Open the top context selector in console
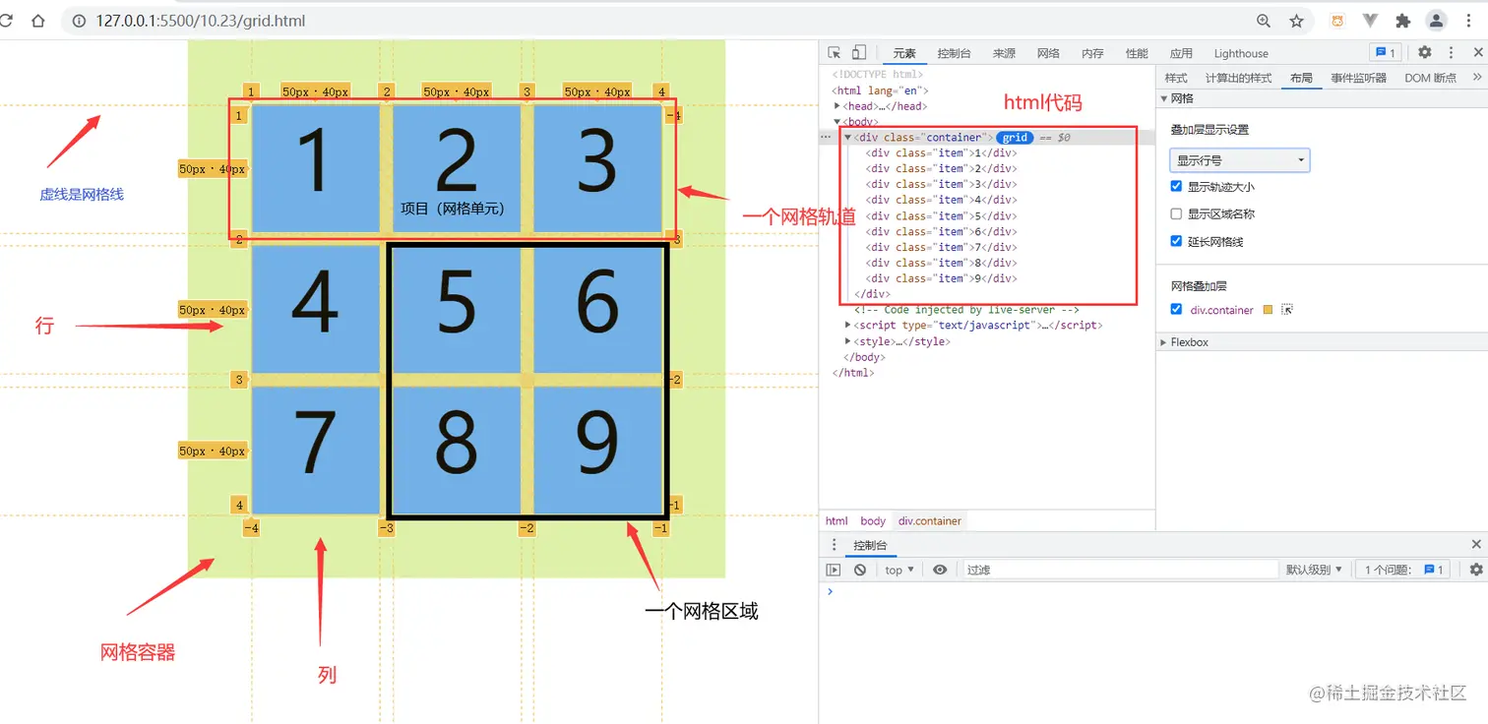The image size is (1488, 724). [x=899, y=570]
